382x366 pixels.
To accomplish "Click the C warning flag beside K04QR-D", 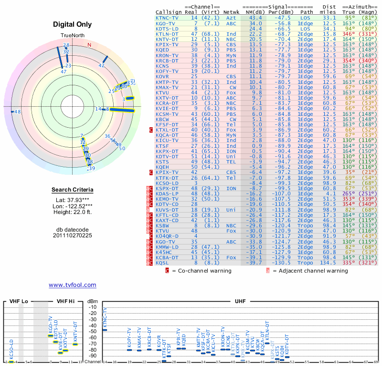I will point(151,236).
